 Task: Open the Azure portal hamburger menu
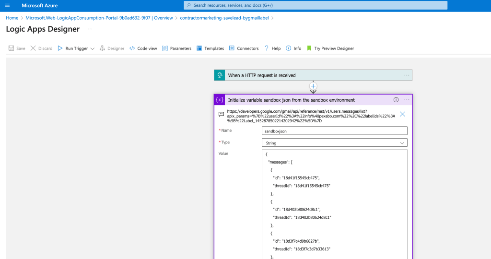coord(7,5)
